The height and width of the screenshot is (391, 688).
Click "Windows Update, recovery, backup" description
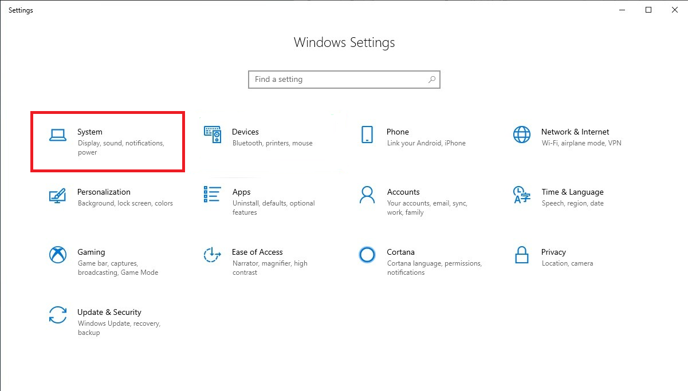click(x=119, y=328)
